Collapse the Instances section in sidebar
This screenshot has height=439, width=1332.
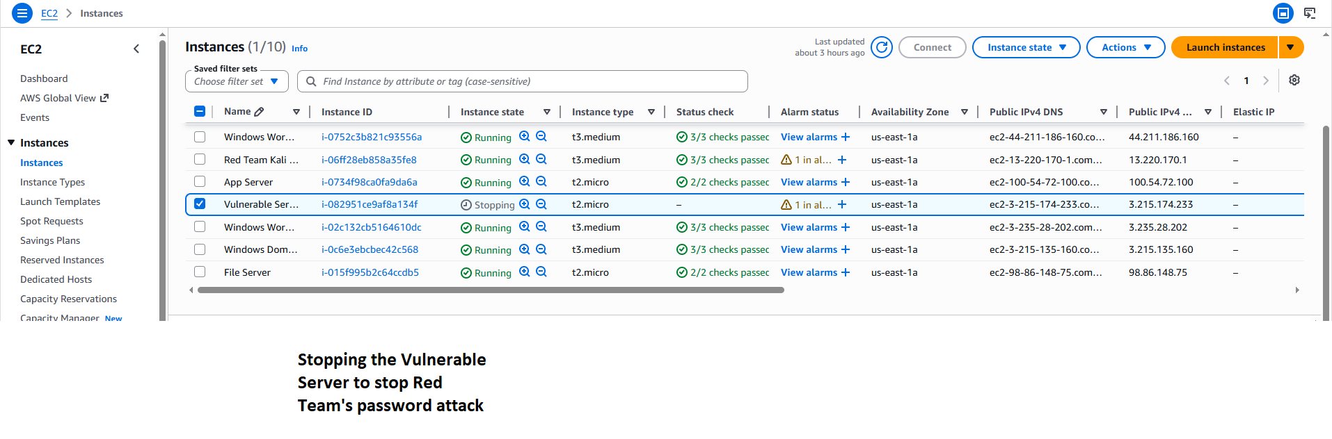[x=11, y=142]
